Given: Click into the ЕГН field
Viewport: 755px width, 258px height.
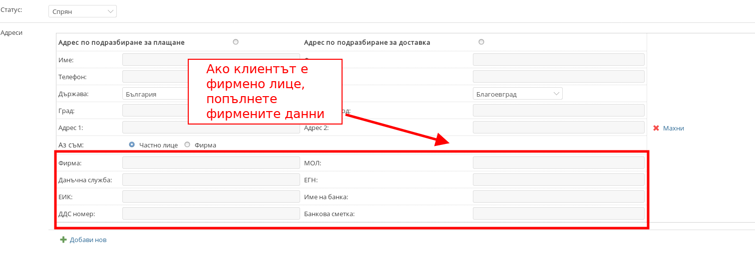Looking at the screenshot, I should [558, 180].
